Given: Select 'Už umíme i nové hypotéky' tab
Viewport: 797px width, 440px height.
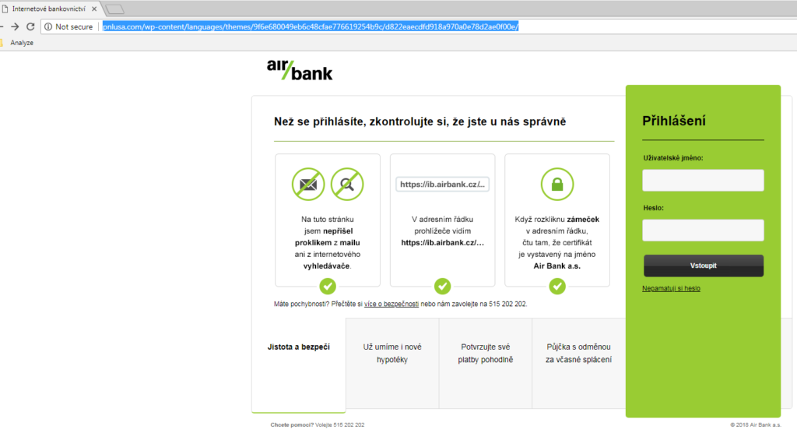Looking at the screenshot, I should click(x=392, y=363).
